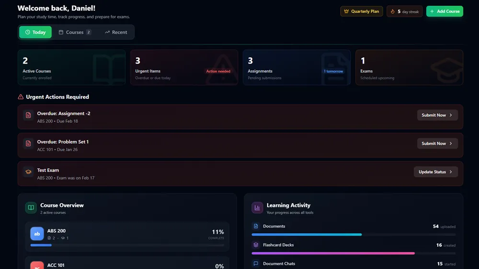Screen dimensions: 479x269
Task: Click the book icon beside Course Overview
Action: point(31,208)
